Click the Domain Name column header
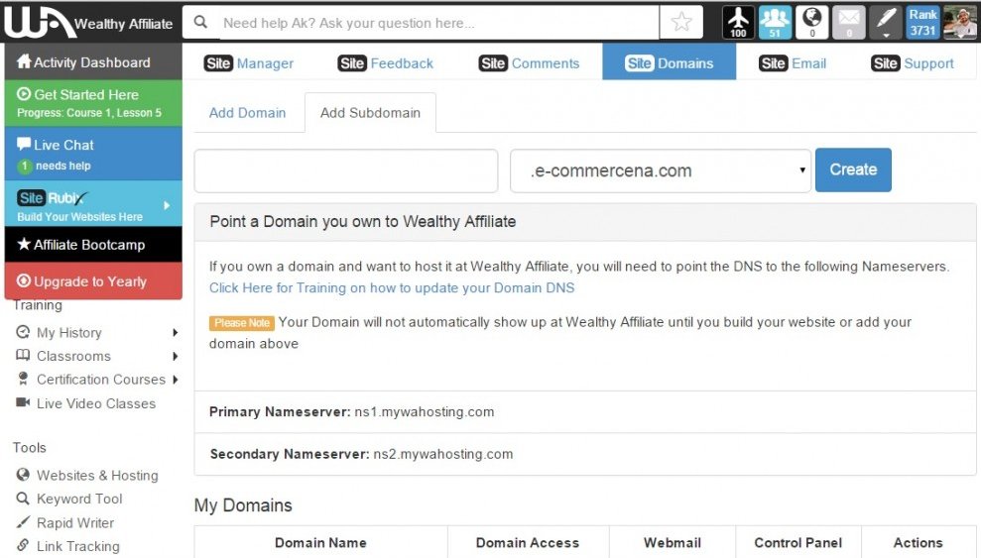Screen dimensions: 981x558 tap(321, 542)
